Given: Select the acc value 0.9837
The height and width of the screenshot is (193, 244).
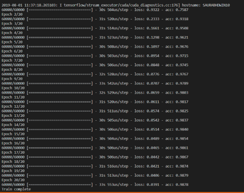Looking at the screenshot, I should tap(182, 120).
